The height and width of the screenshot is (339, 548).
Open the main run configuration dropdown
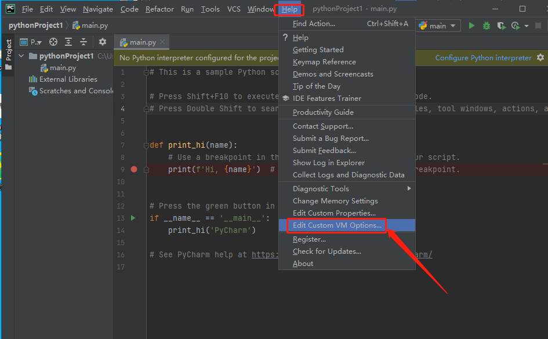439,25
